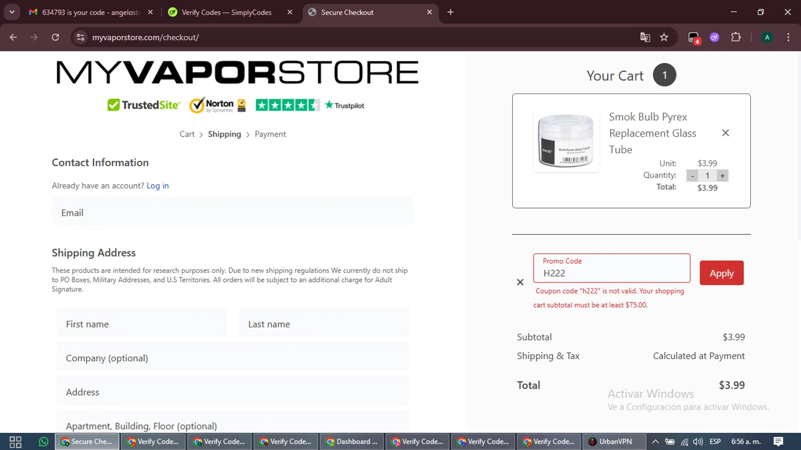Decrease quantity with the minus button
This screenshot has height=450, width=801.
tap(693, 176)
